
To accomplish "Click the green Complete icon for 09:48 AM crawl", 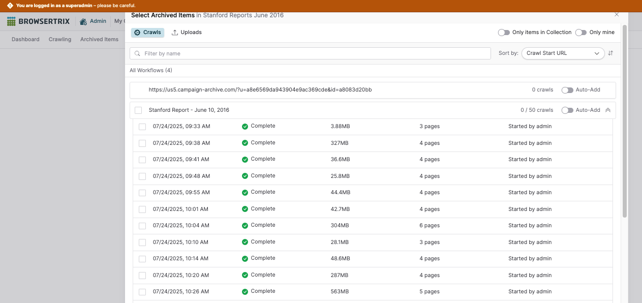I will tap(245, 176).
